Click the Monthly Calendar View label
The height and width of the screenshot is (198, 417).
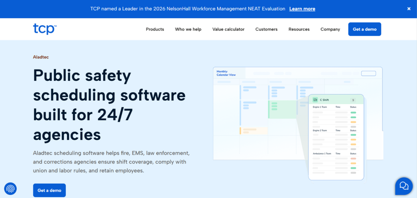226,73
